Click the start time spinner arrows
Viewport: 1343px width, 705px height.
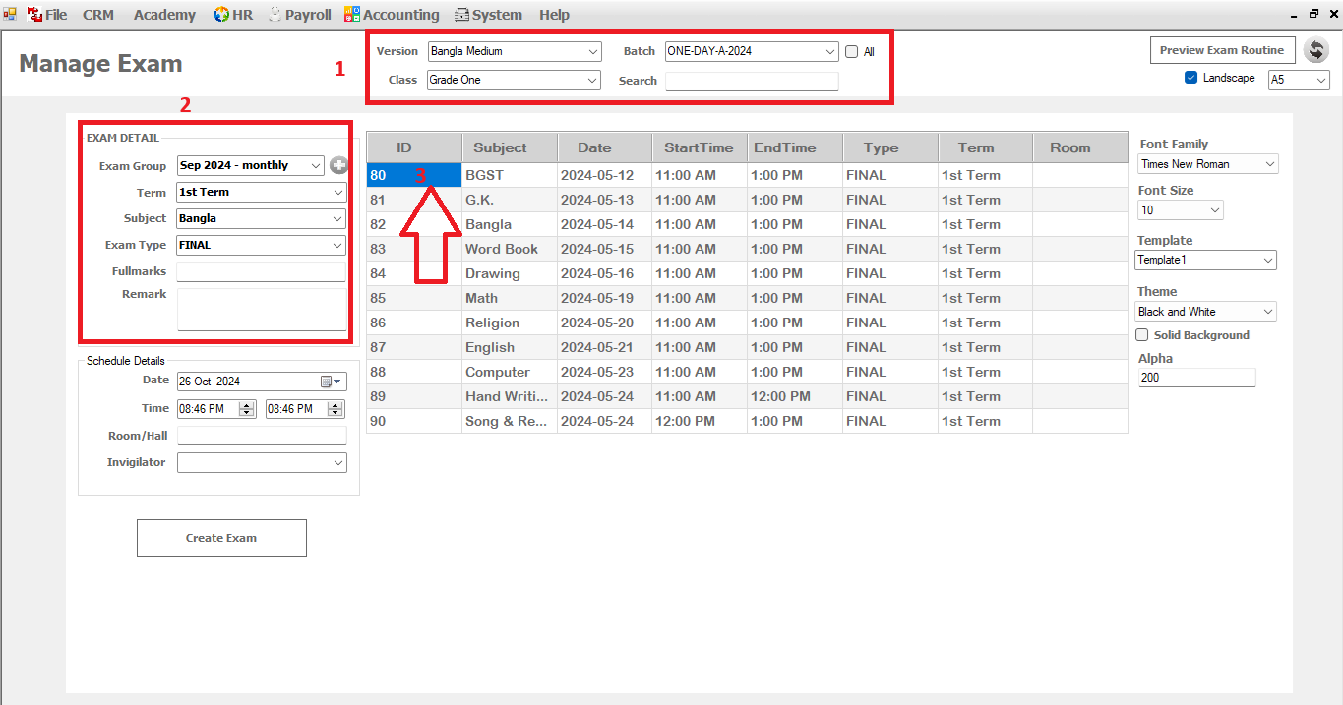[x=247, y=409]
